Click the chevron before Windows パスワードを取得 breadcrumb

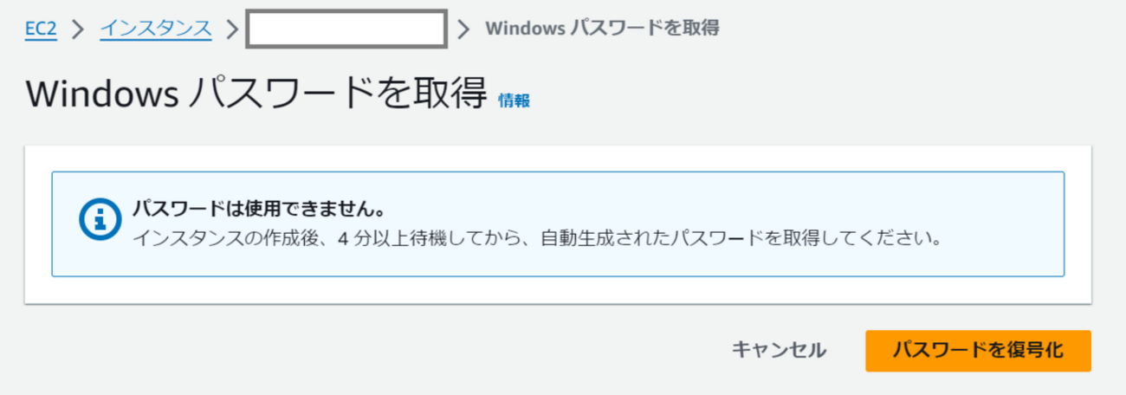(x=463, y=29)
